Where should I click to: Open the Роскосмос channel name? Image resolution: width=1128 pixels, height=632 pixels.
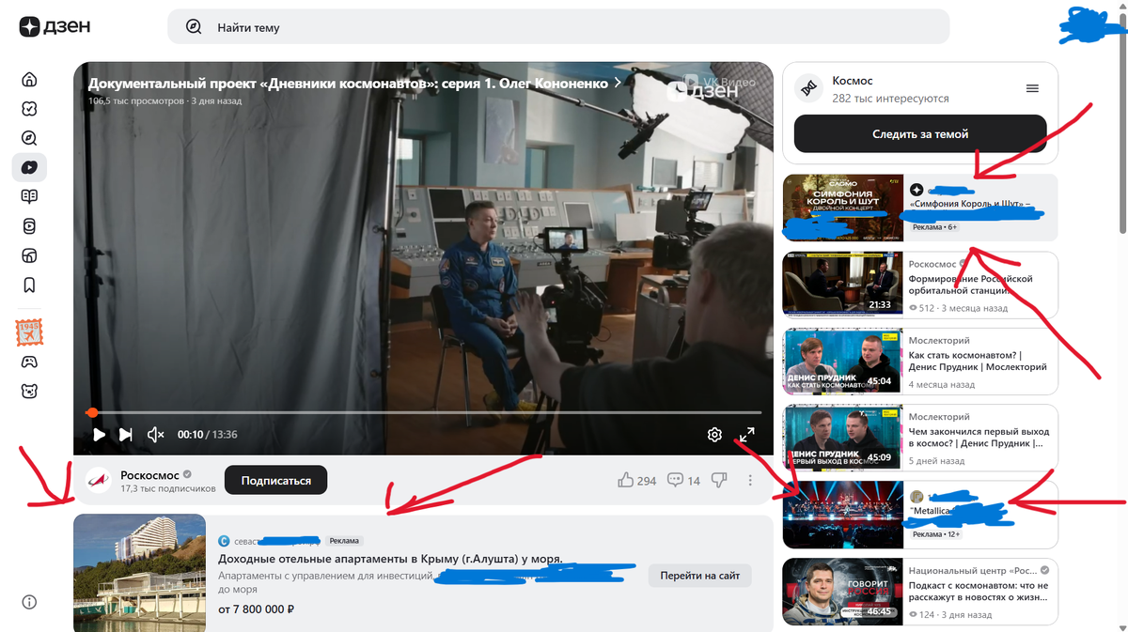click(x=149, y=474)
